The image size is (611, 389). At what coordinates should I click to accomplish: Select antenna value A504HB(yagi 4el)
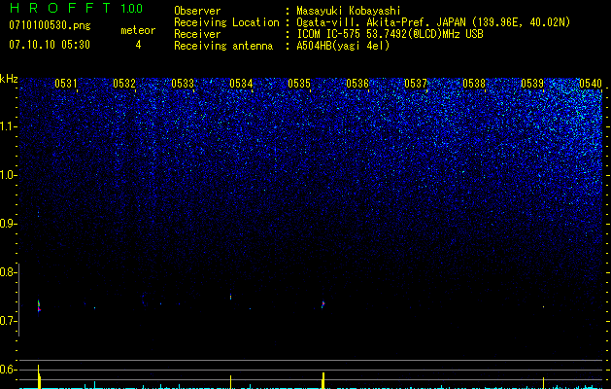pos(343,46)
